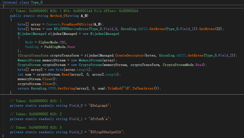The width and height of the screenshot is (244, 138).
Task: Click the PaddingMode enum type
Action: 55,47
